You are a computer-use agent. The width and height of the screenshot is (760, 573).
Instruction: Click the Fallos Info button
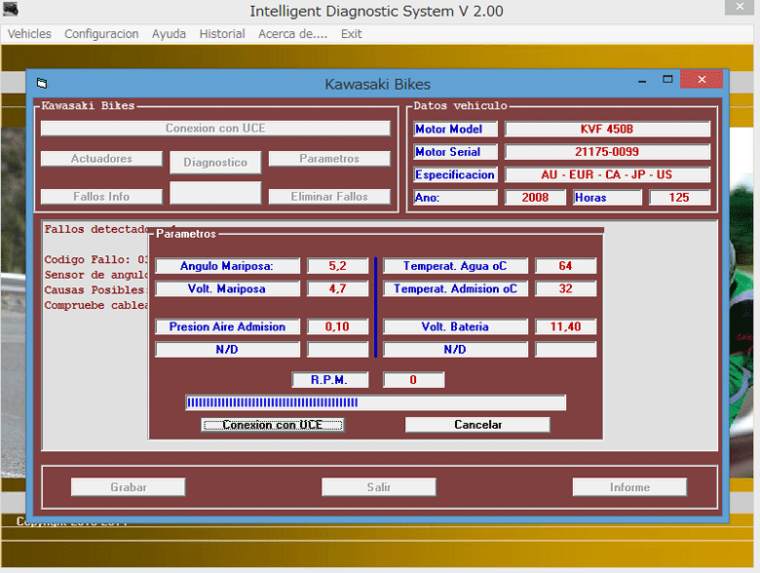point(101,196)
